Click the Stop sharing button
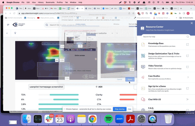Image resolution: width=195 pixels, height=126 pixels. tap(119, 109)
